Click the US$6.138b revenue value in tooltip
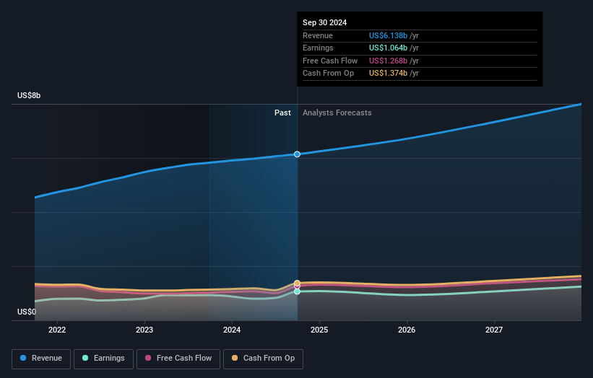This screenshot has height=378, width=593. (x=388, y=35)
